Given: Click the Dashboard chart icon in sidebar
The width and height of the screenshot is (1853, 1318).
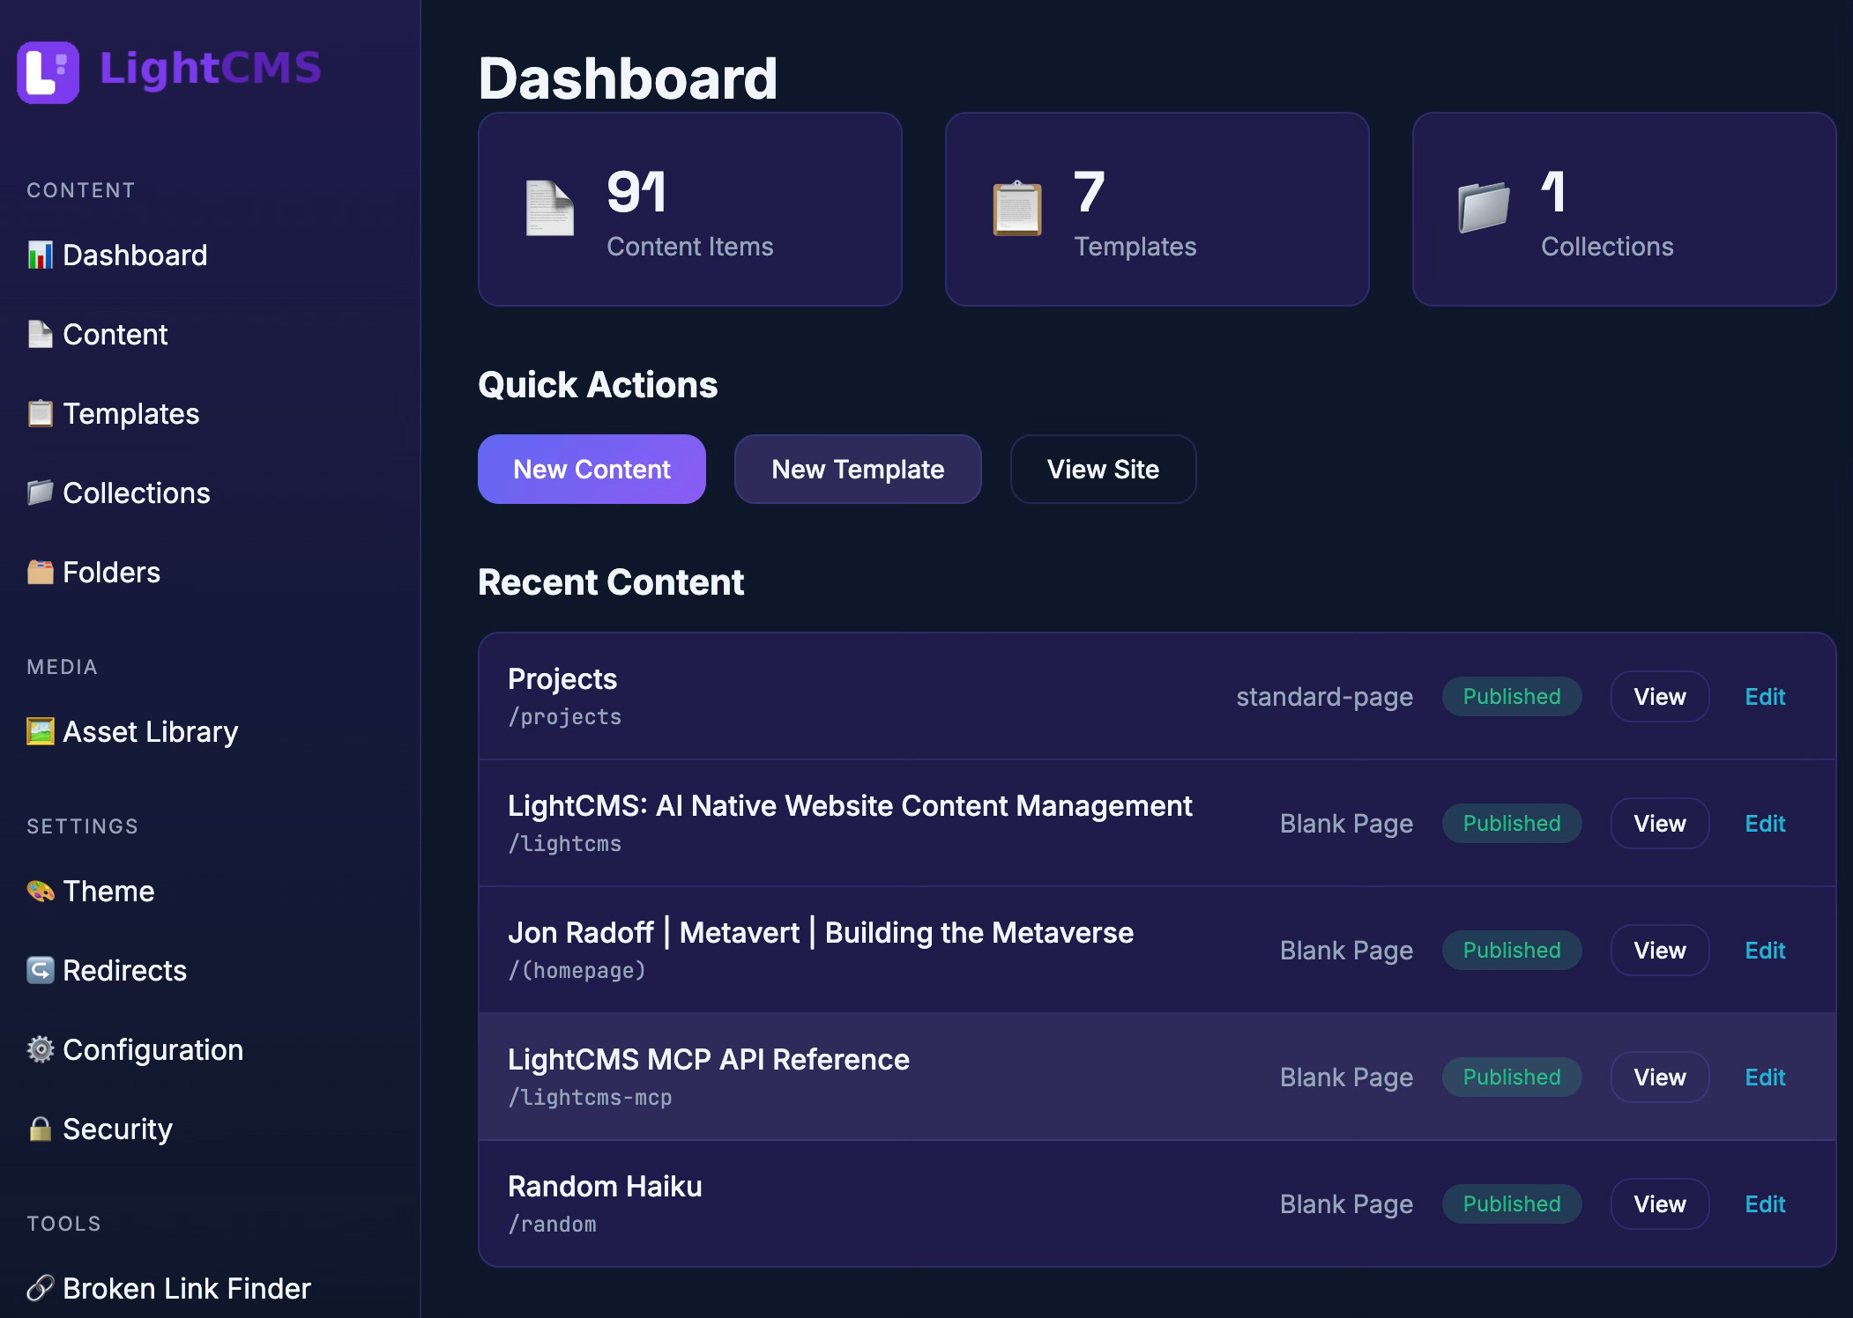Looking at the screenshot, I should [x=40, y=255].
